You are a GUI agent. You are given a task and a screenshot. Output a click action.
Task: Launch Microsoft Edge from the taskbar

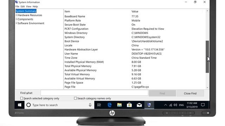point(109,105)
